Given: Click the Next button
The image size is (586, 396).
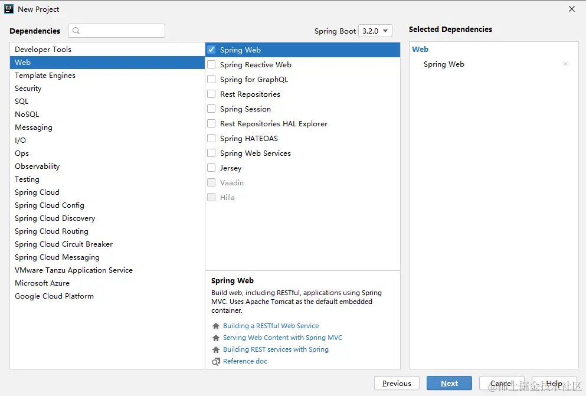Looking at the screenshot, I should click(449, 383).
